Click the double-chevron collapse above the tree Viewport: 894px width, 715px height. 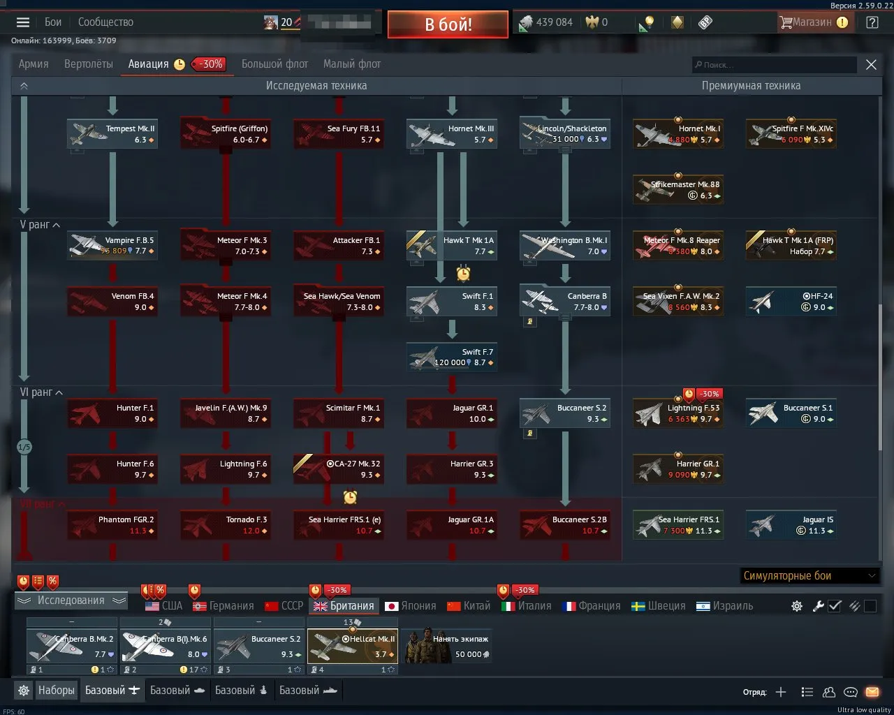pyautogui.click(x=24, y=86)
